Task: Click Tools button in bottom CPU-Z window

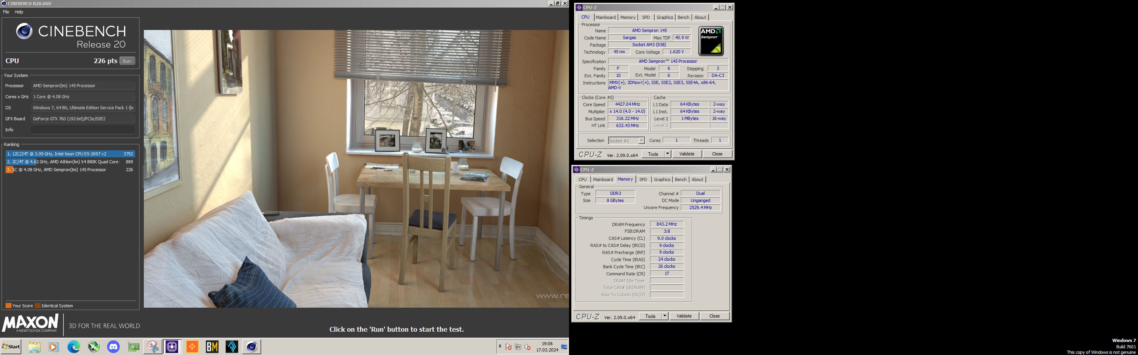Action: pos(651,316)
